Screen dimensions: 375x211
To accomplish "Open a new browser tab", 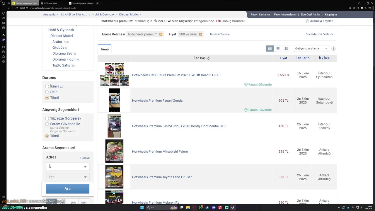I will pos(97,3).
